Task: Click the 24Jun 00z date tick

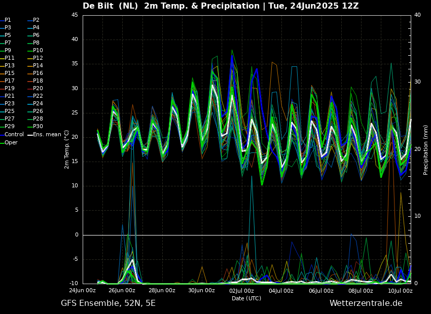Action: coord(83,291)
